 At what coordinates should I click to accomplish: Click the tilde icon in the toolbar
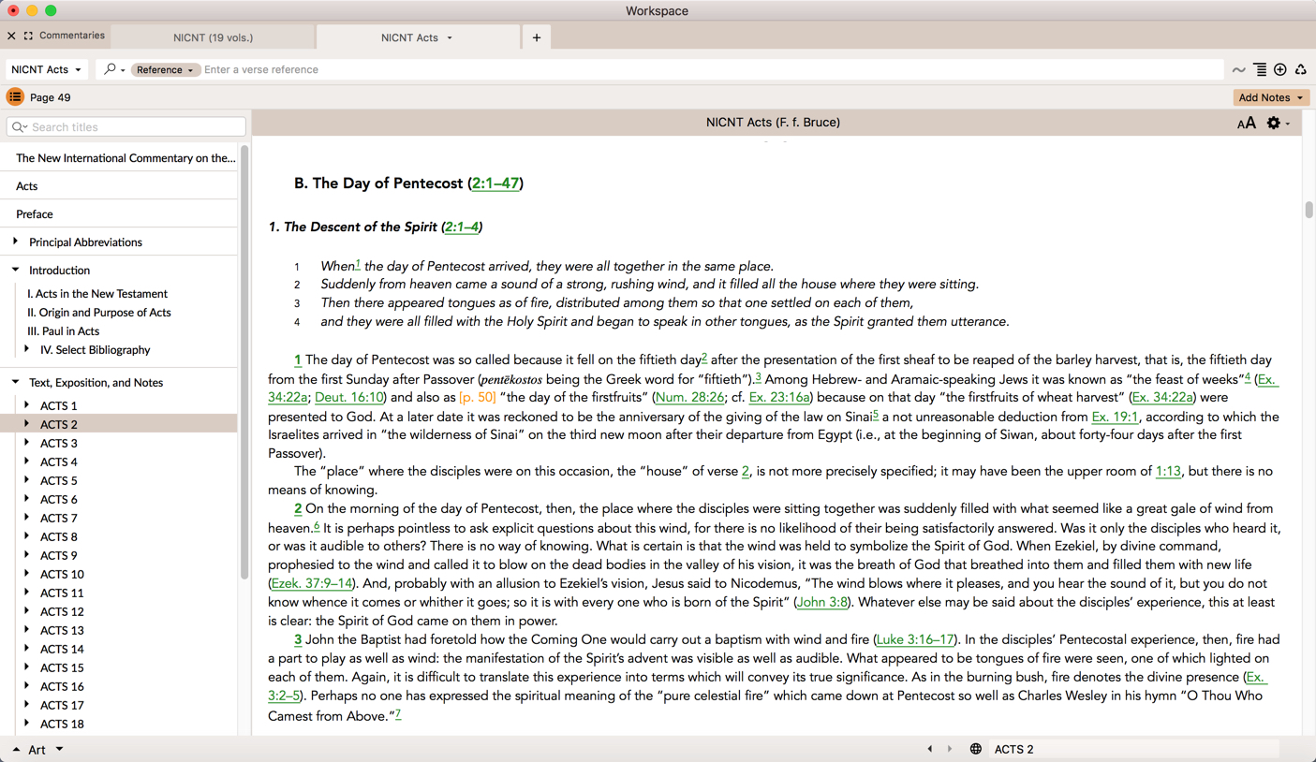[x=1238, y=70]
